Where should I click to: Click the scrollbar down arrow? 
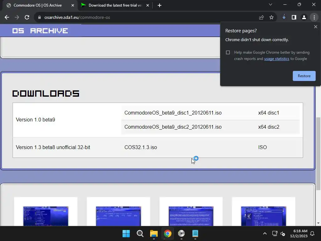[x=318, y=223]
